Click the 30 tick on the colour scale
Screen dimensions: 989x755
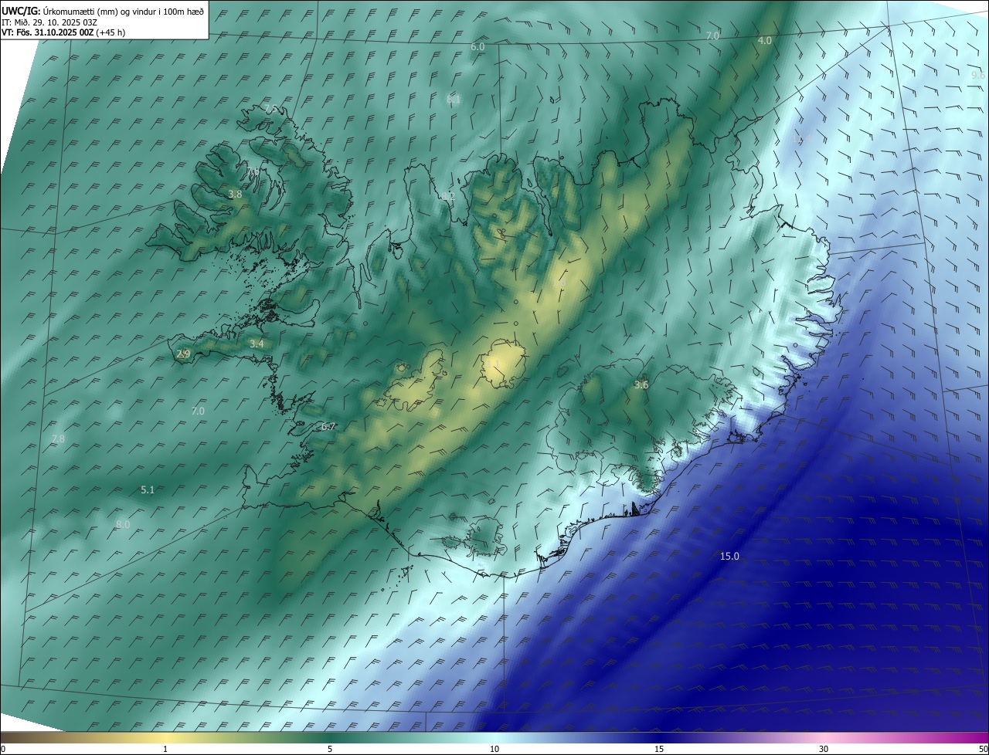tap(824, 749)
